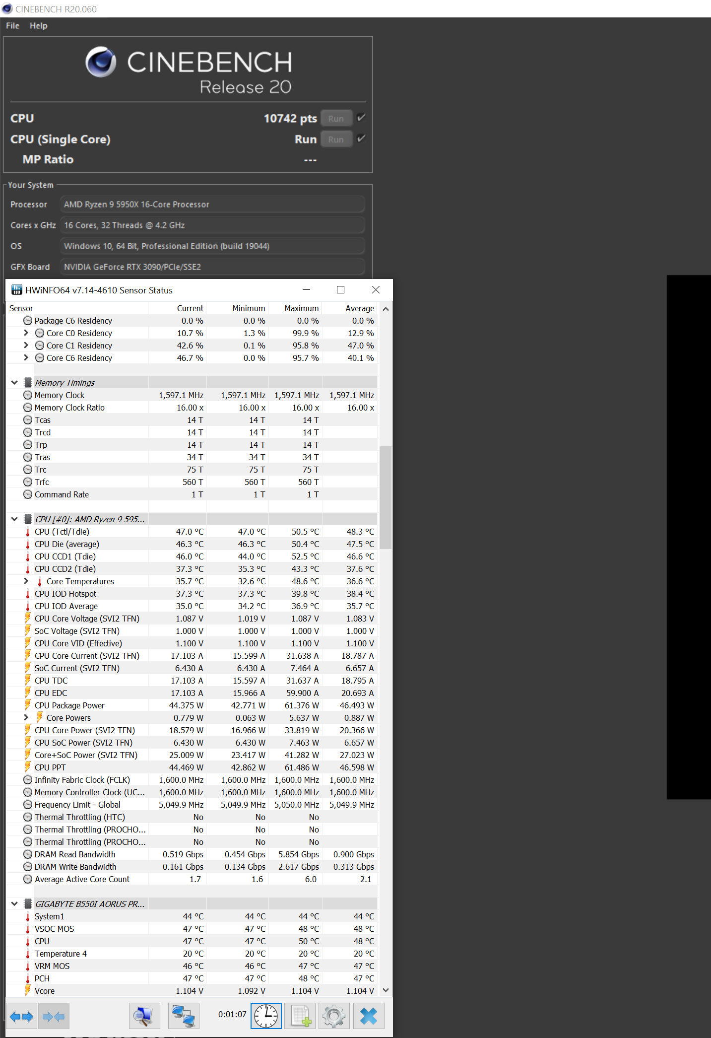Click the sensor list scrollbar thumb

[x=386, y=497]
